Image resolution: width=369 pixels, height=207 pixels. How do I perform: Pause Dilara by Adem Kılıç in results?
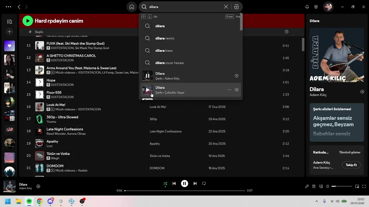tap(147, 76)
